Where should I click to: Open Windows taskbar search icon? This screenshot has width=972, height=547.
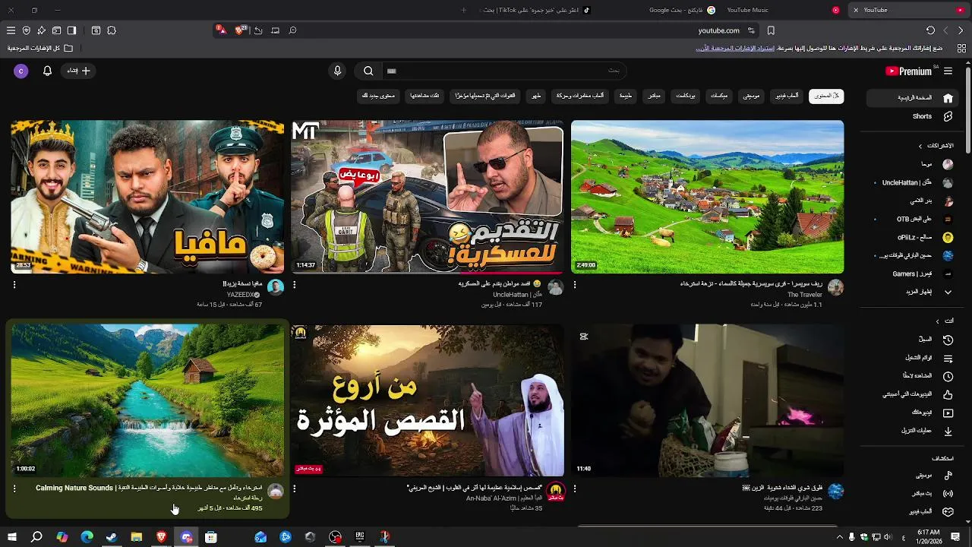[x=36, y=537]
